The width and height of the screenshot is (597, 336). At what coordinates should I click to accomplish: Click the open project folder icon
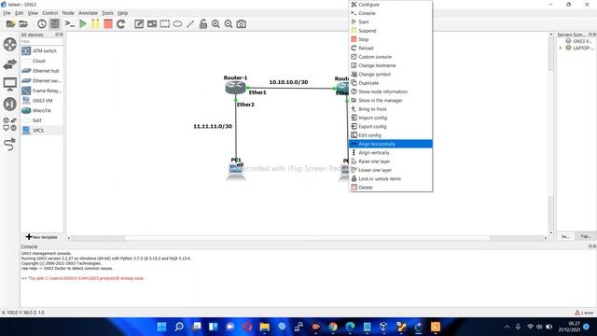(x=23, y=24)
